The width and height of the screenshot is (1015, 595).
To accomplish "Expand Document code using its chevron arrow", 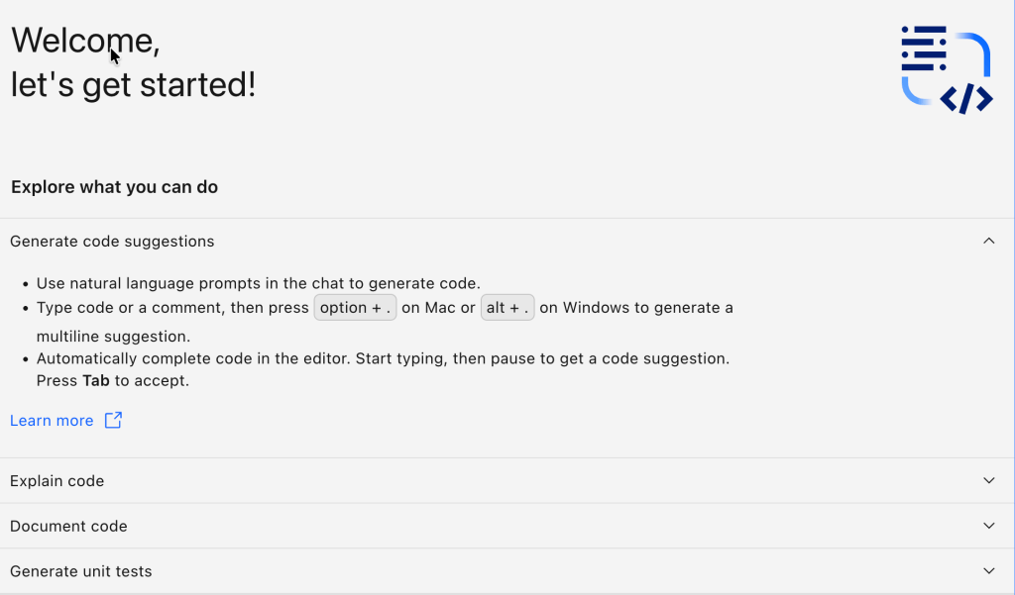I will tap(988, 527).
